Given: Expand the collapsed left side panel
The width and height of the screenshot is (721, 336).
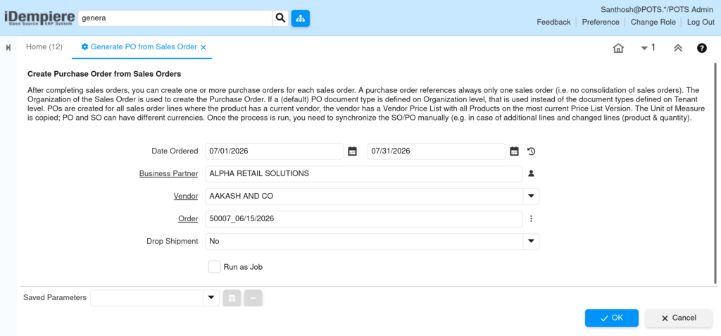Looking at the screenshot, I should tap(8, 47).
